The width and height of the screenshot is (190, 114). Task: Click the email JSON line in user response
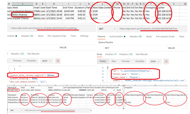tap(149, 80)
